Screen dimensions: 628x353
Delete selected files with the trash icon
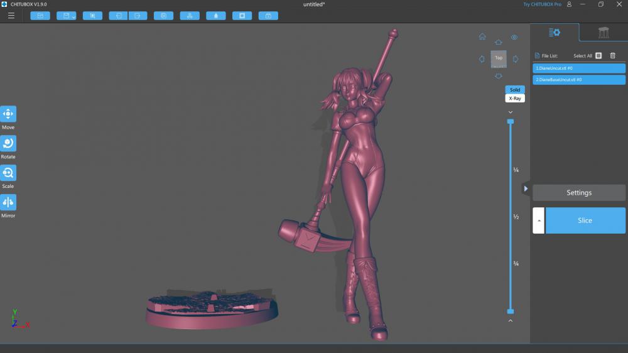[x=613, y=56]
